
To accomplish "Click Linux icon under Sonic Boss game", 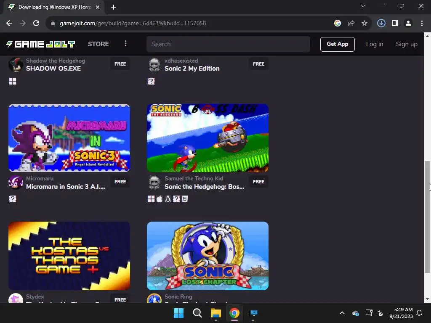I will point(168,199).
